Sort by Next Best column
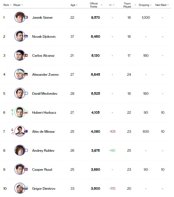 [162, 5]
